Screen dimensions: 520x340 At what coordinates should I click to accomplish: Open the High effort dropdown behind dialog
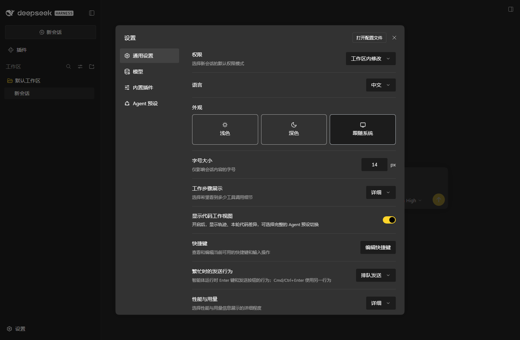click(x=413, y=200)
